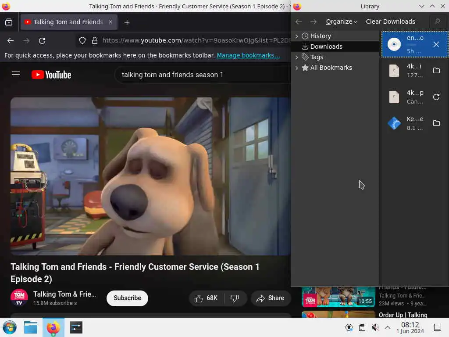Open Talking Tom & Friends channel avatar
This screenshot has height=337, width=449.
tap(19, 298)
